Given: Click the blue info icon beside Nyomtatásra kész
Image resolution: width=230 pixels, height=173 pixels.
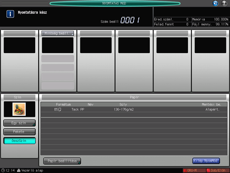Looking at the screenshot, I should point(10,14).
